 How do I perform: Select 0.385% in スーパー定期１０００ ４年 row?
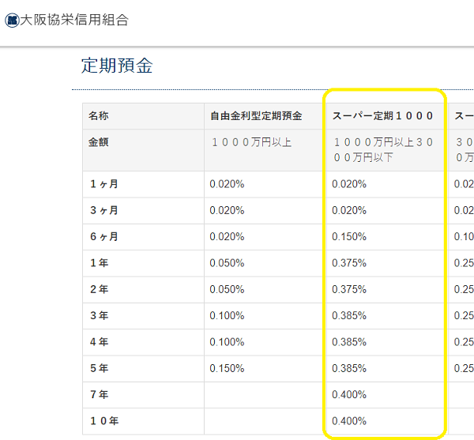[349, 342]
